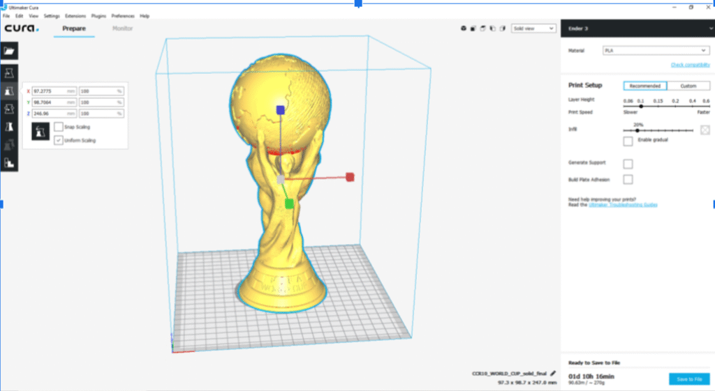The height and width of the screenshot is (391, 715).
Task: Select Recommended print setup mode
Action: pos(644,86)
